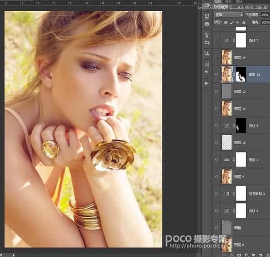
Task: Hide layer 图层 13 via eye icon
Action: (216, 74)
